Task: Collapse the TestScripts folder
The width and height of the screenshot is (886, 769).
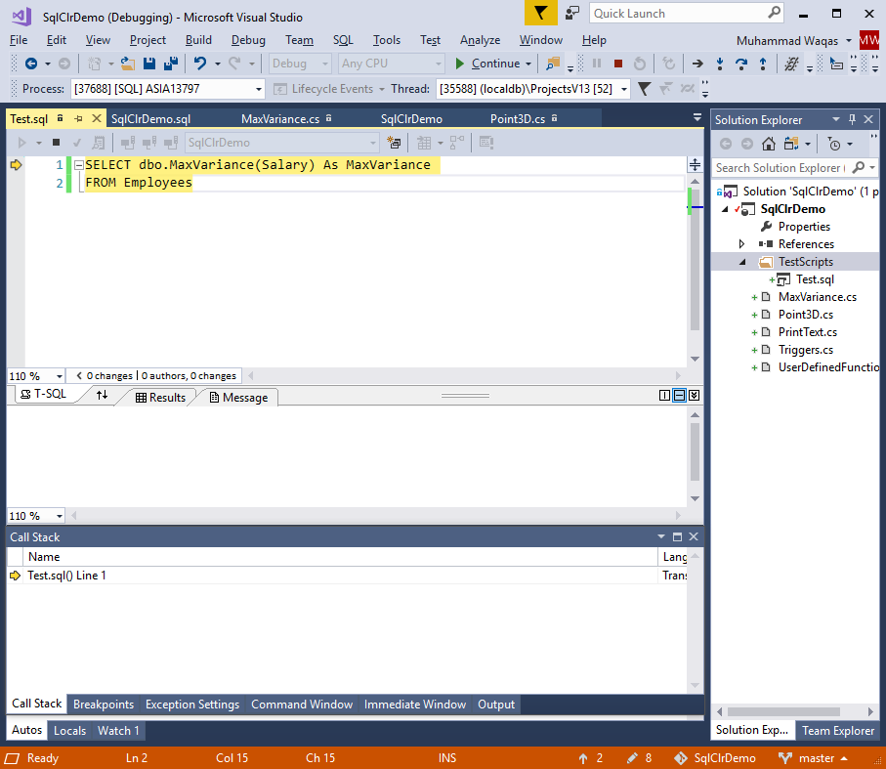Action: pyautogui.click(x=742, y=262)
